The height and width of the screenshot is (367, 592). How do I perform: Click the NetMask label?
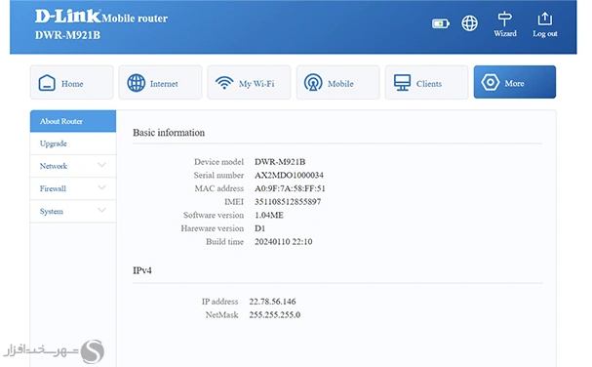[x=221, y=315]
